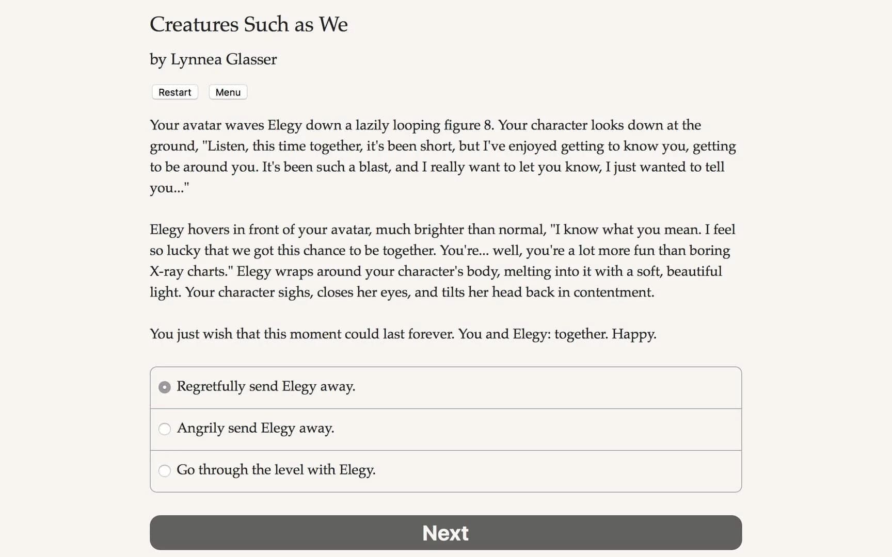The height and width of the screenshot is (557, 892).
Task: Click the line "You just wish that this moment could last"
Action: 403,334
